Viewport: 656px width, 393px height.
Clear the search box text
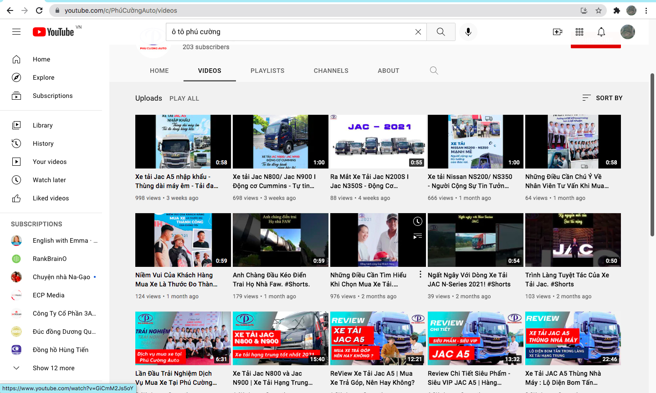(418, 32)
